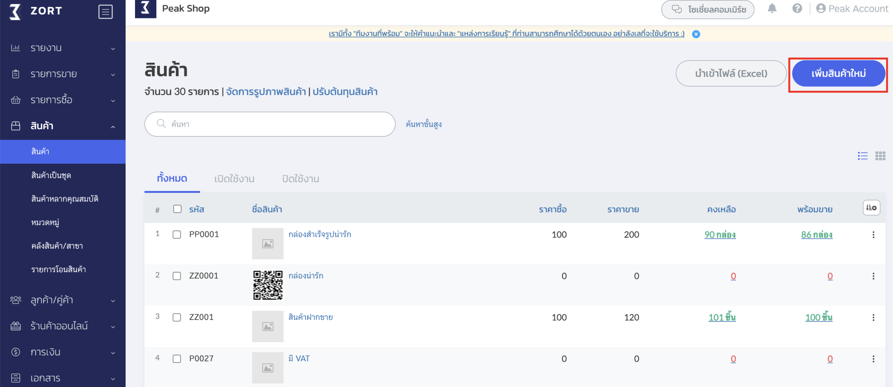The image size is (893, 387).
Task: Select รายงาน (Reports) icon in sidebar
Action: pos(15,48)
